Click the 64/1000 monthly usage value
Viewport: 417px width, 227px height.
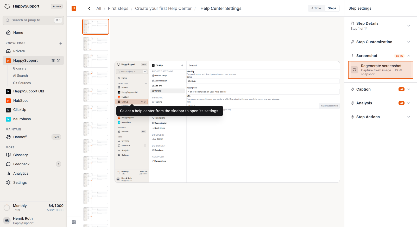click(56, 206)
